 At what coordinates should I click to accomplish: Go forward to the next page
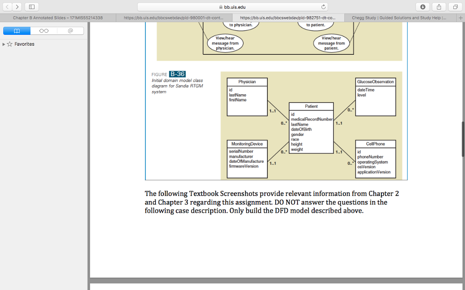[16, 7]
